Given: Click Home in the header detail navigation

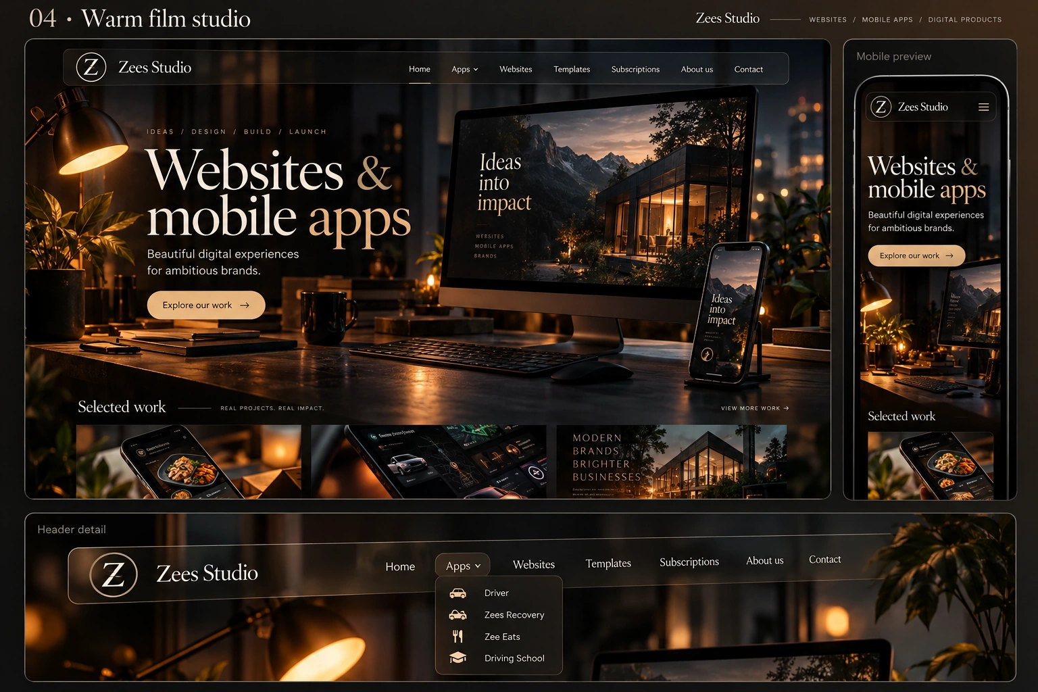Looking at the screenshot, I should (400, 566).
